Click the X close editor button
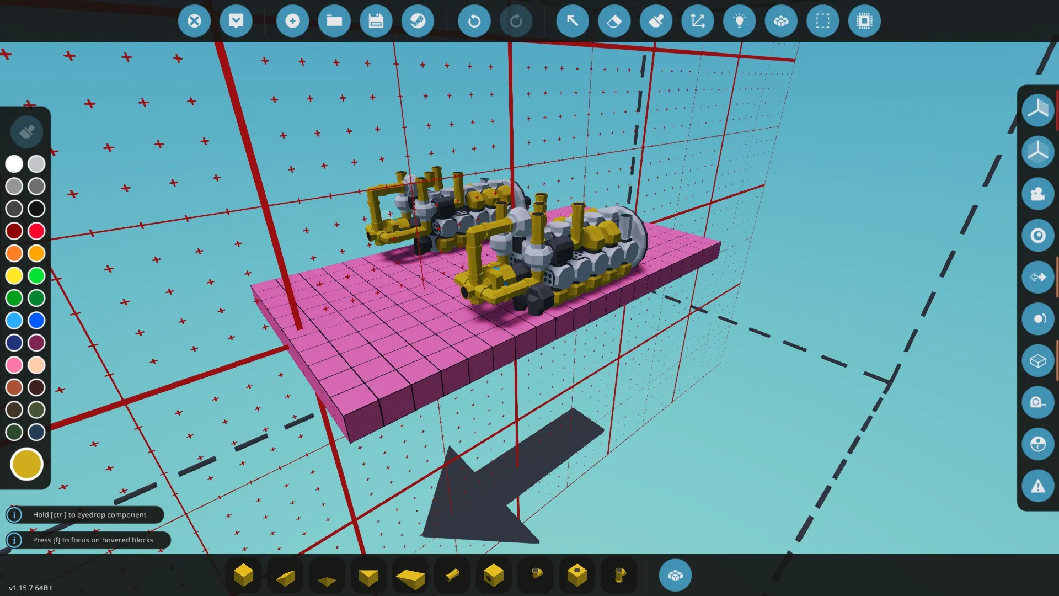 tap(194, 21)
